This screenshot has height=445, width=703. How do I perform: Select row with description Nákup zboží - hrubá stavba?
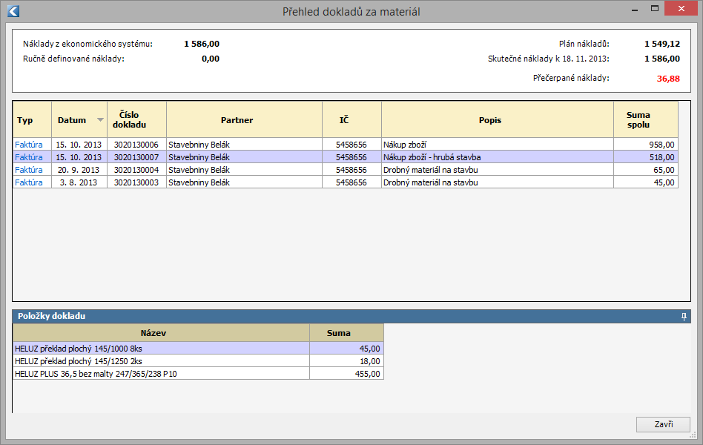click(x=346, y=157)
